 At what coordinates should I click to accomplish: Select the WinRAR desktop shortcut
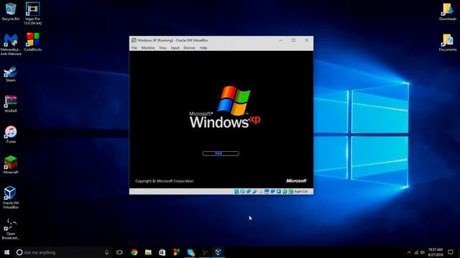point(11,104)
